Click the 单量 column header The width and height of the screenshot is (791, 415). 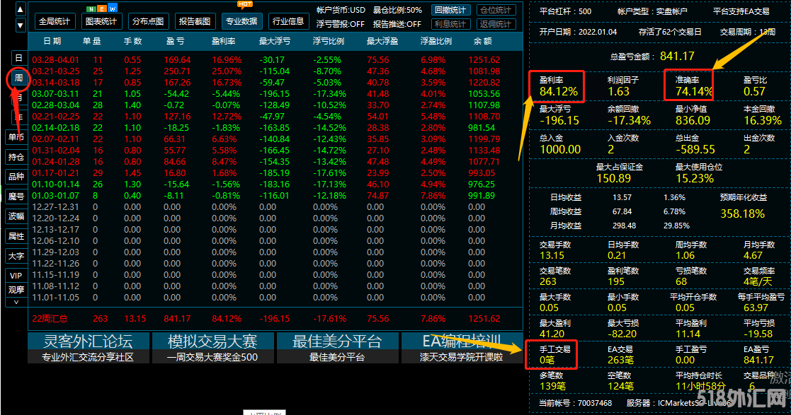click(92, 41)
